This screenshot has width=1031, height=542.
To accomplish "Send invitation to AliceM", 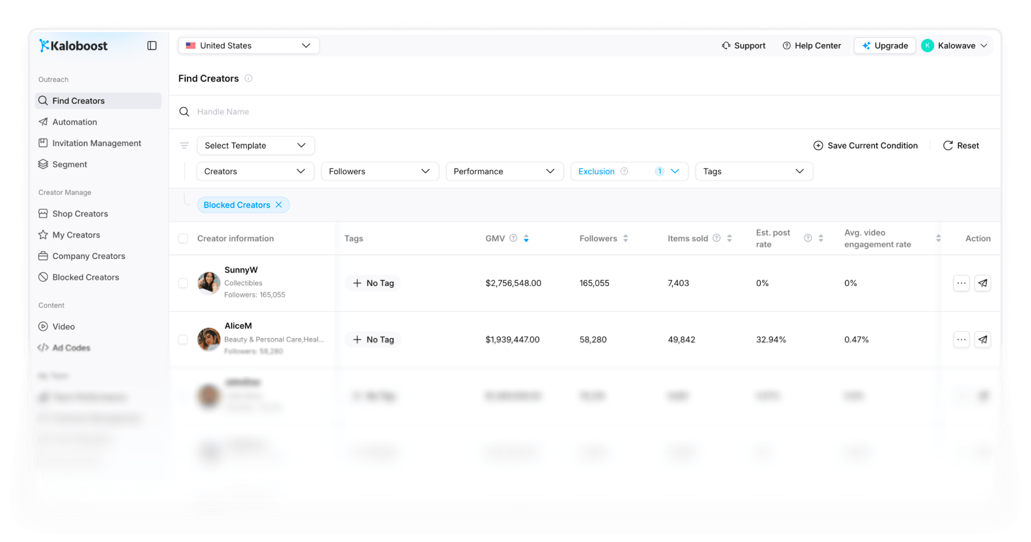I will [983, 340].
